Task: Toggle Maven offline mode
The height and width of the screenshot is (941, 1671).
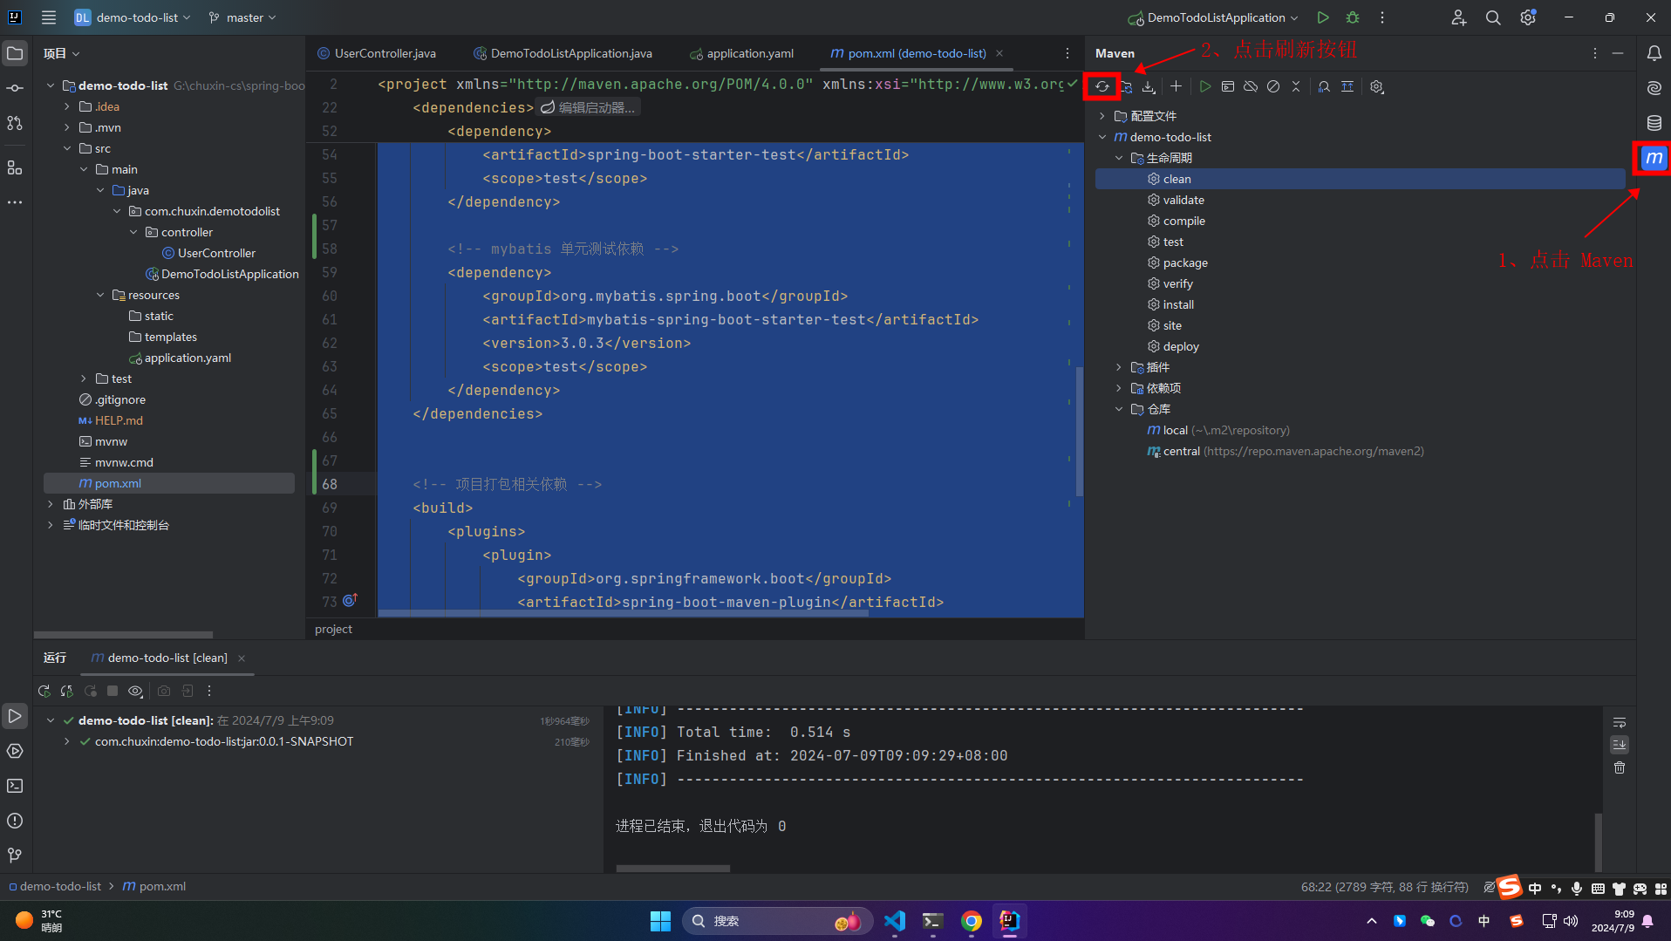Action: 1251,86
